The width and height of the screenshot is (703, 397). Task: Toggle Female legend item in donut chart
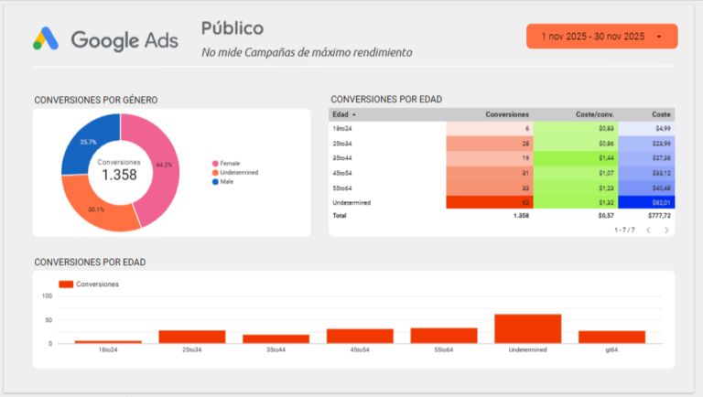(x=229, y=163)
